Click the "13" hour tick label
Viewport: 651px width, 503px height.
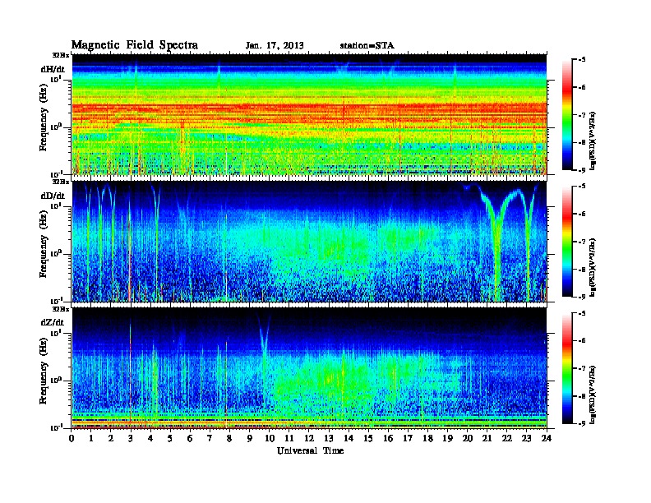(x=329, y=438)
